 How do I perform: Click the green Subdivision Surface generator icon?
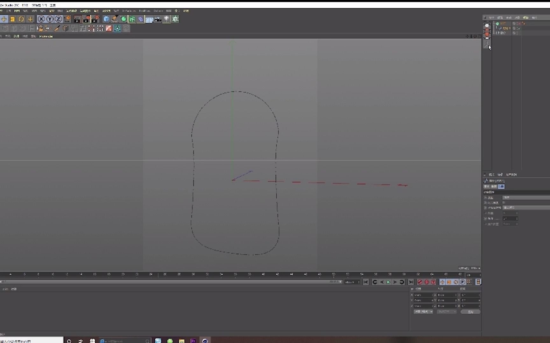pos(123,19)
